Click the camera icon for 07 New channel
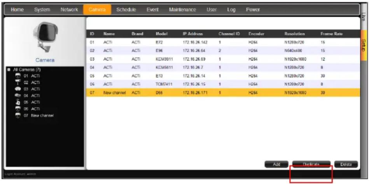This screenshot has width=369, height=184. (x=17, y=116)
